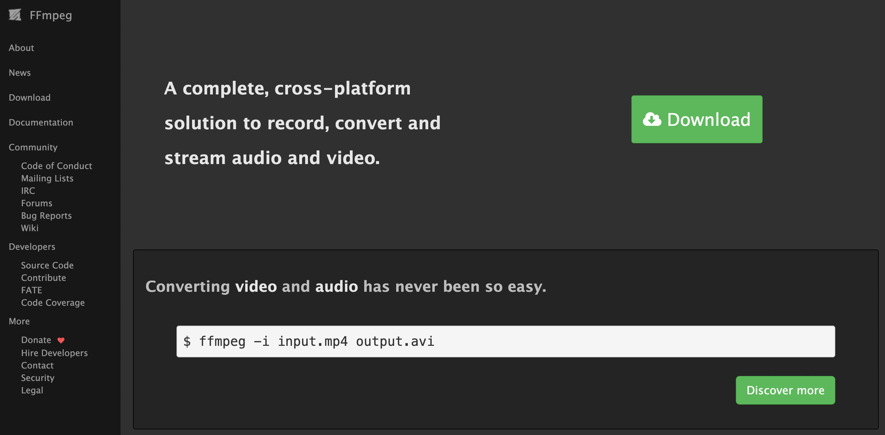Open the Code of Conduct page
The height and width of the screenshot is (435, 885).
point(56,166)
